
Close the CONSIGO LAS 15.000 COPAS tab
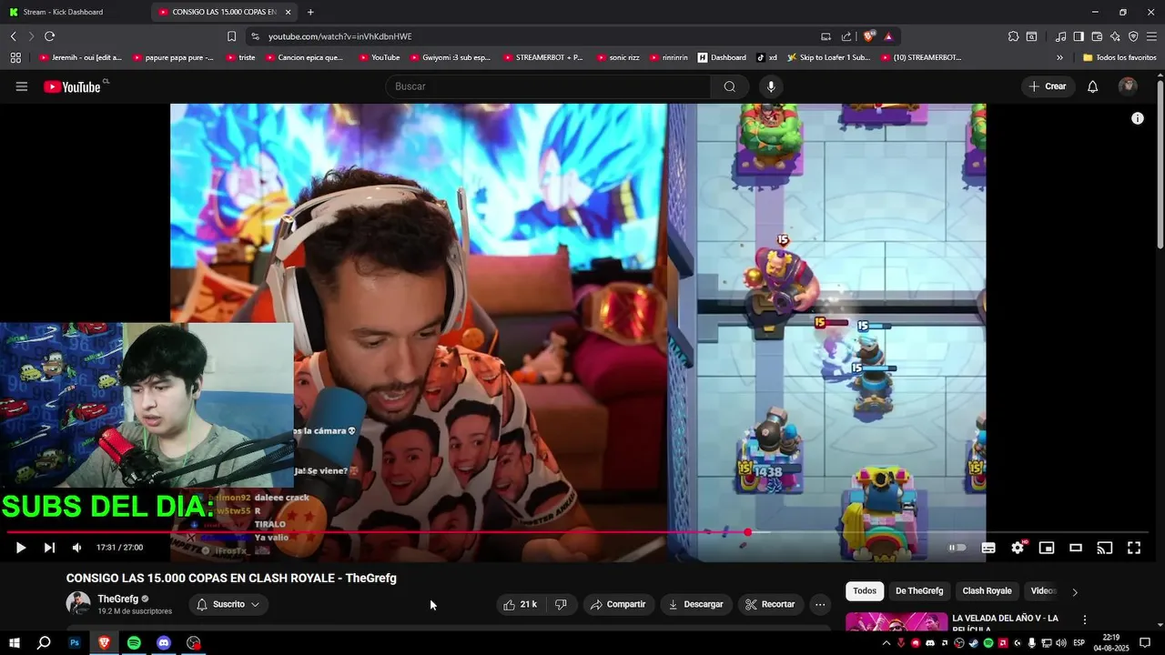click(x=289, y=12)
